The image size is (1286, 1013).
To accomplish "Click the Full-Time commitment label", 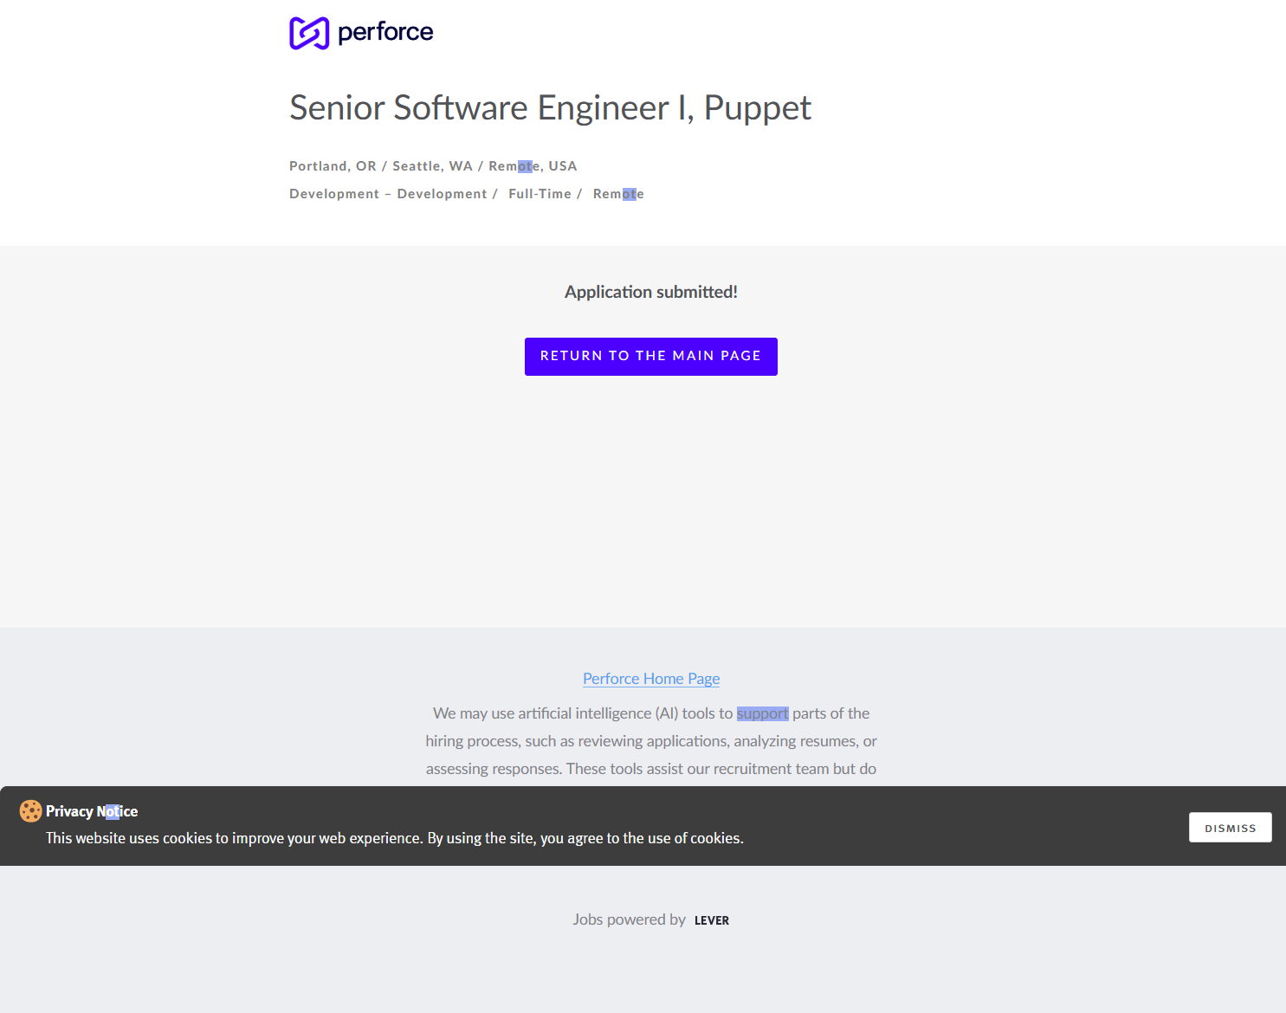I will coord(540,194).
